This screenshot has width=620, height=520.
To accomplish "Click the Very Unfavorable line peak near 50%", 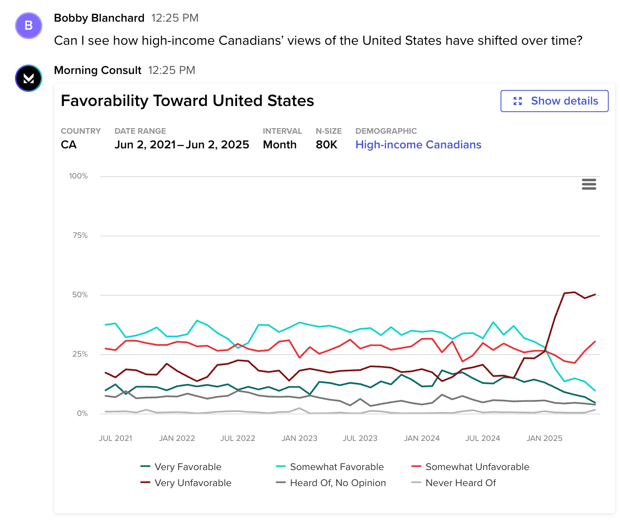I will [574, 292].
